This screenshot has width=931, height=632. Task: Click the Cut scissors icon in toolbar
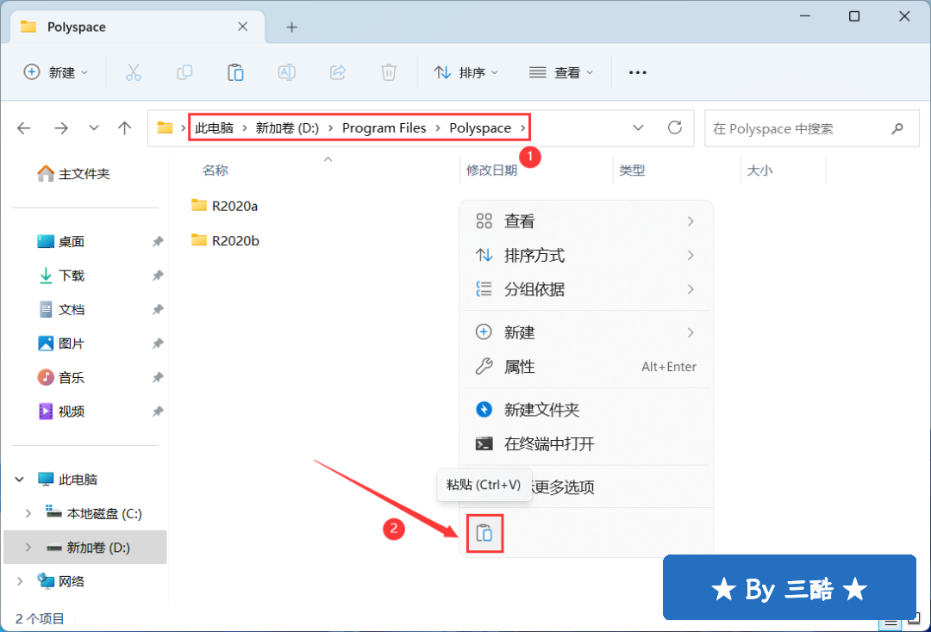pos(134,72)
